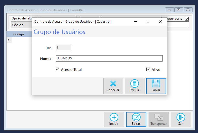Open the Código filter option combo box

(21, 25)
